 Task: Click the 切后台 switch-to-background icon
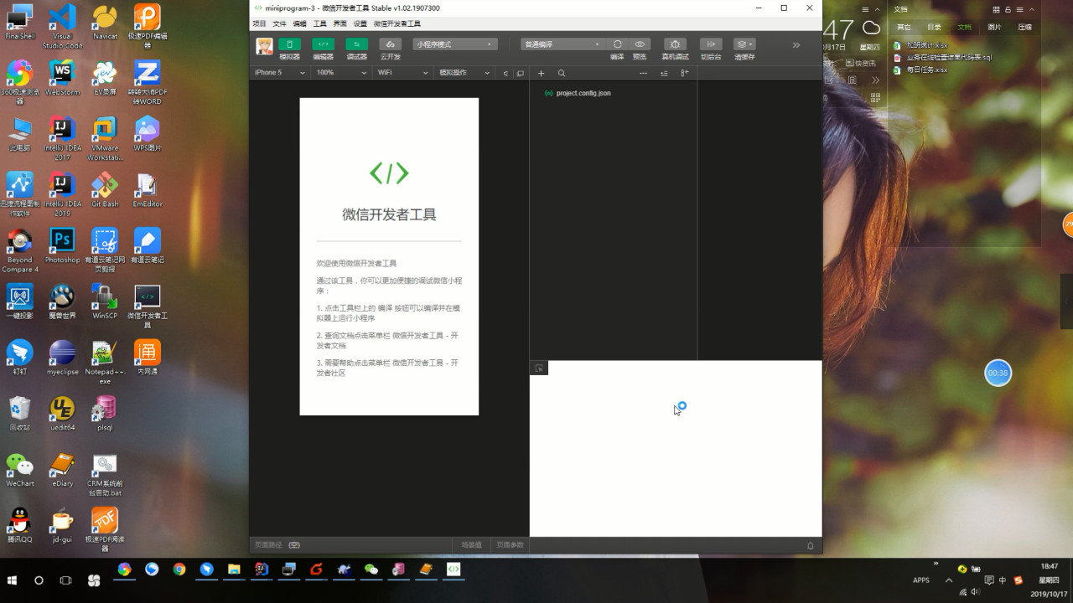[711, 44]
